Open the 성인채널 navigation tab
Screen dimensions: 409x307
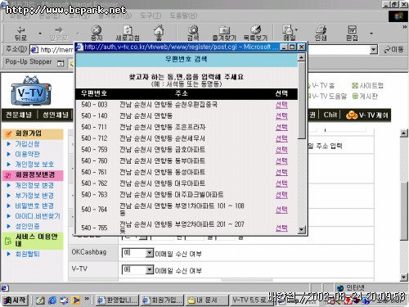pyautogui.click(x=56, y=115)
